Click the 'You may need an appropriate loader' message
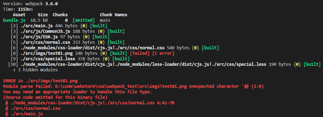Viewport: 323px width, 117px height. [77, 92]
